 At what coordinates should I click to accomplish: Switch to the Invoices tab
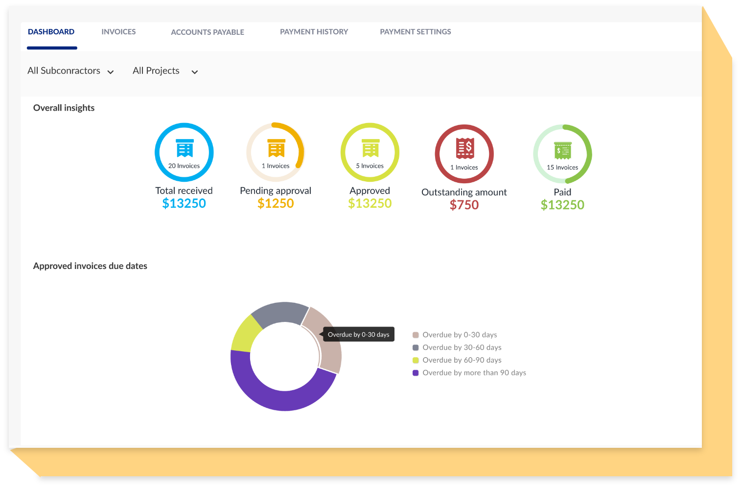[118, 31]
